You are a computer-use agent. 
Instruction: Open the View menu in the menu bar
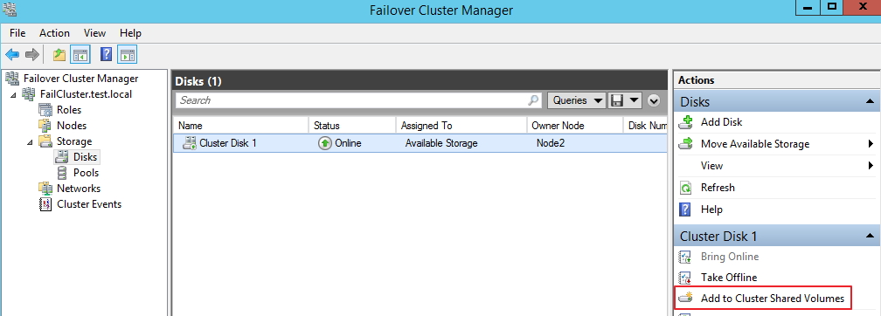pyautogui.click(x=95, y=33)
